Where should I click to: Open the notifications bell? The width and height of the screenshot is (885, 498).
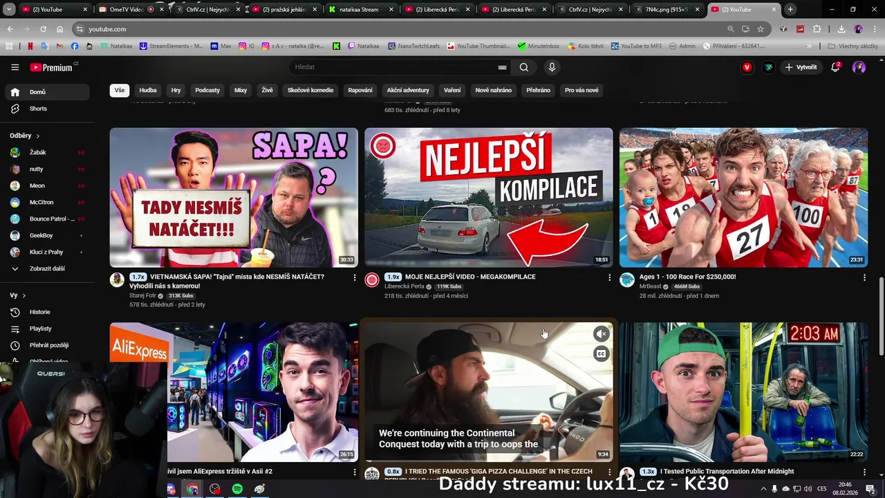[x=835, y=67]
